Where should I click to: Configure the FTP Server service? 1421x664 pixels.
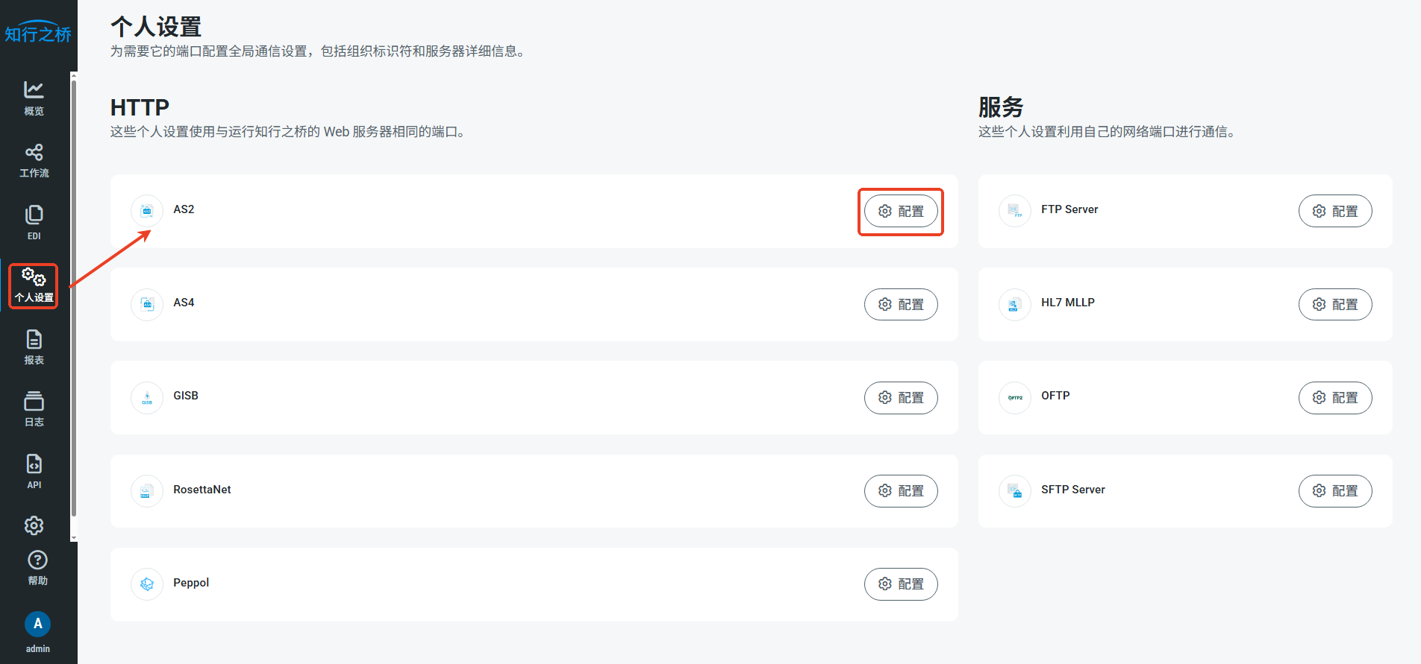point(1335,212)
